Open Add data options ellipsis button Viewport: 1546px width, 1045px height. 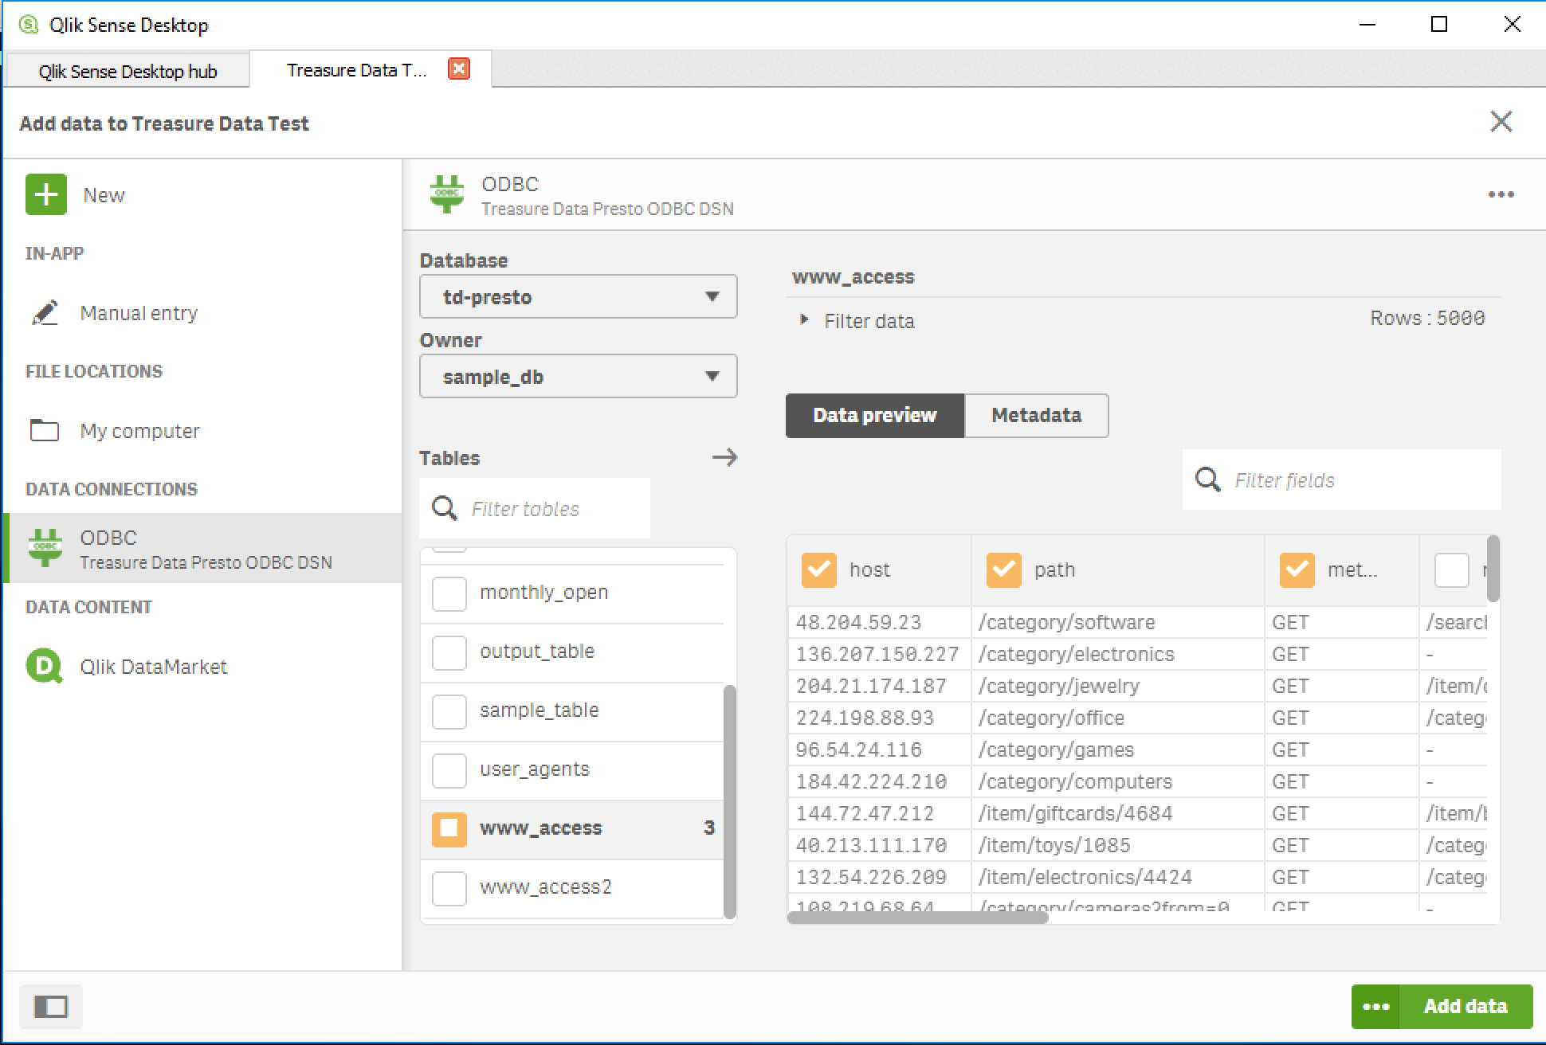pyautogui.click(x=1376, y=1007)
